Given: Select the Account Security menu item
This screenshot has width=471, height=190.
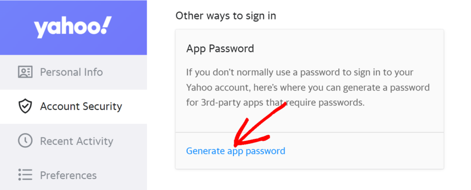Looking at the screenshot, I should (x=73, y=106).
